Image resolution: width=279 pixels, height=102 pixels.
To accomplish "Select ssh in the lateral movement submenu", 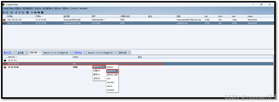I will 112,78.
